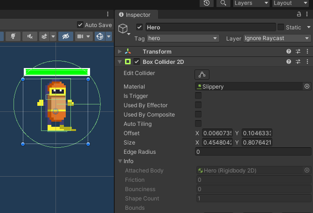Click the Offset X value field

(217, 133)
